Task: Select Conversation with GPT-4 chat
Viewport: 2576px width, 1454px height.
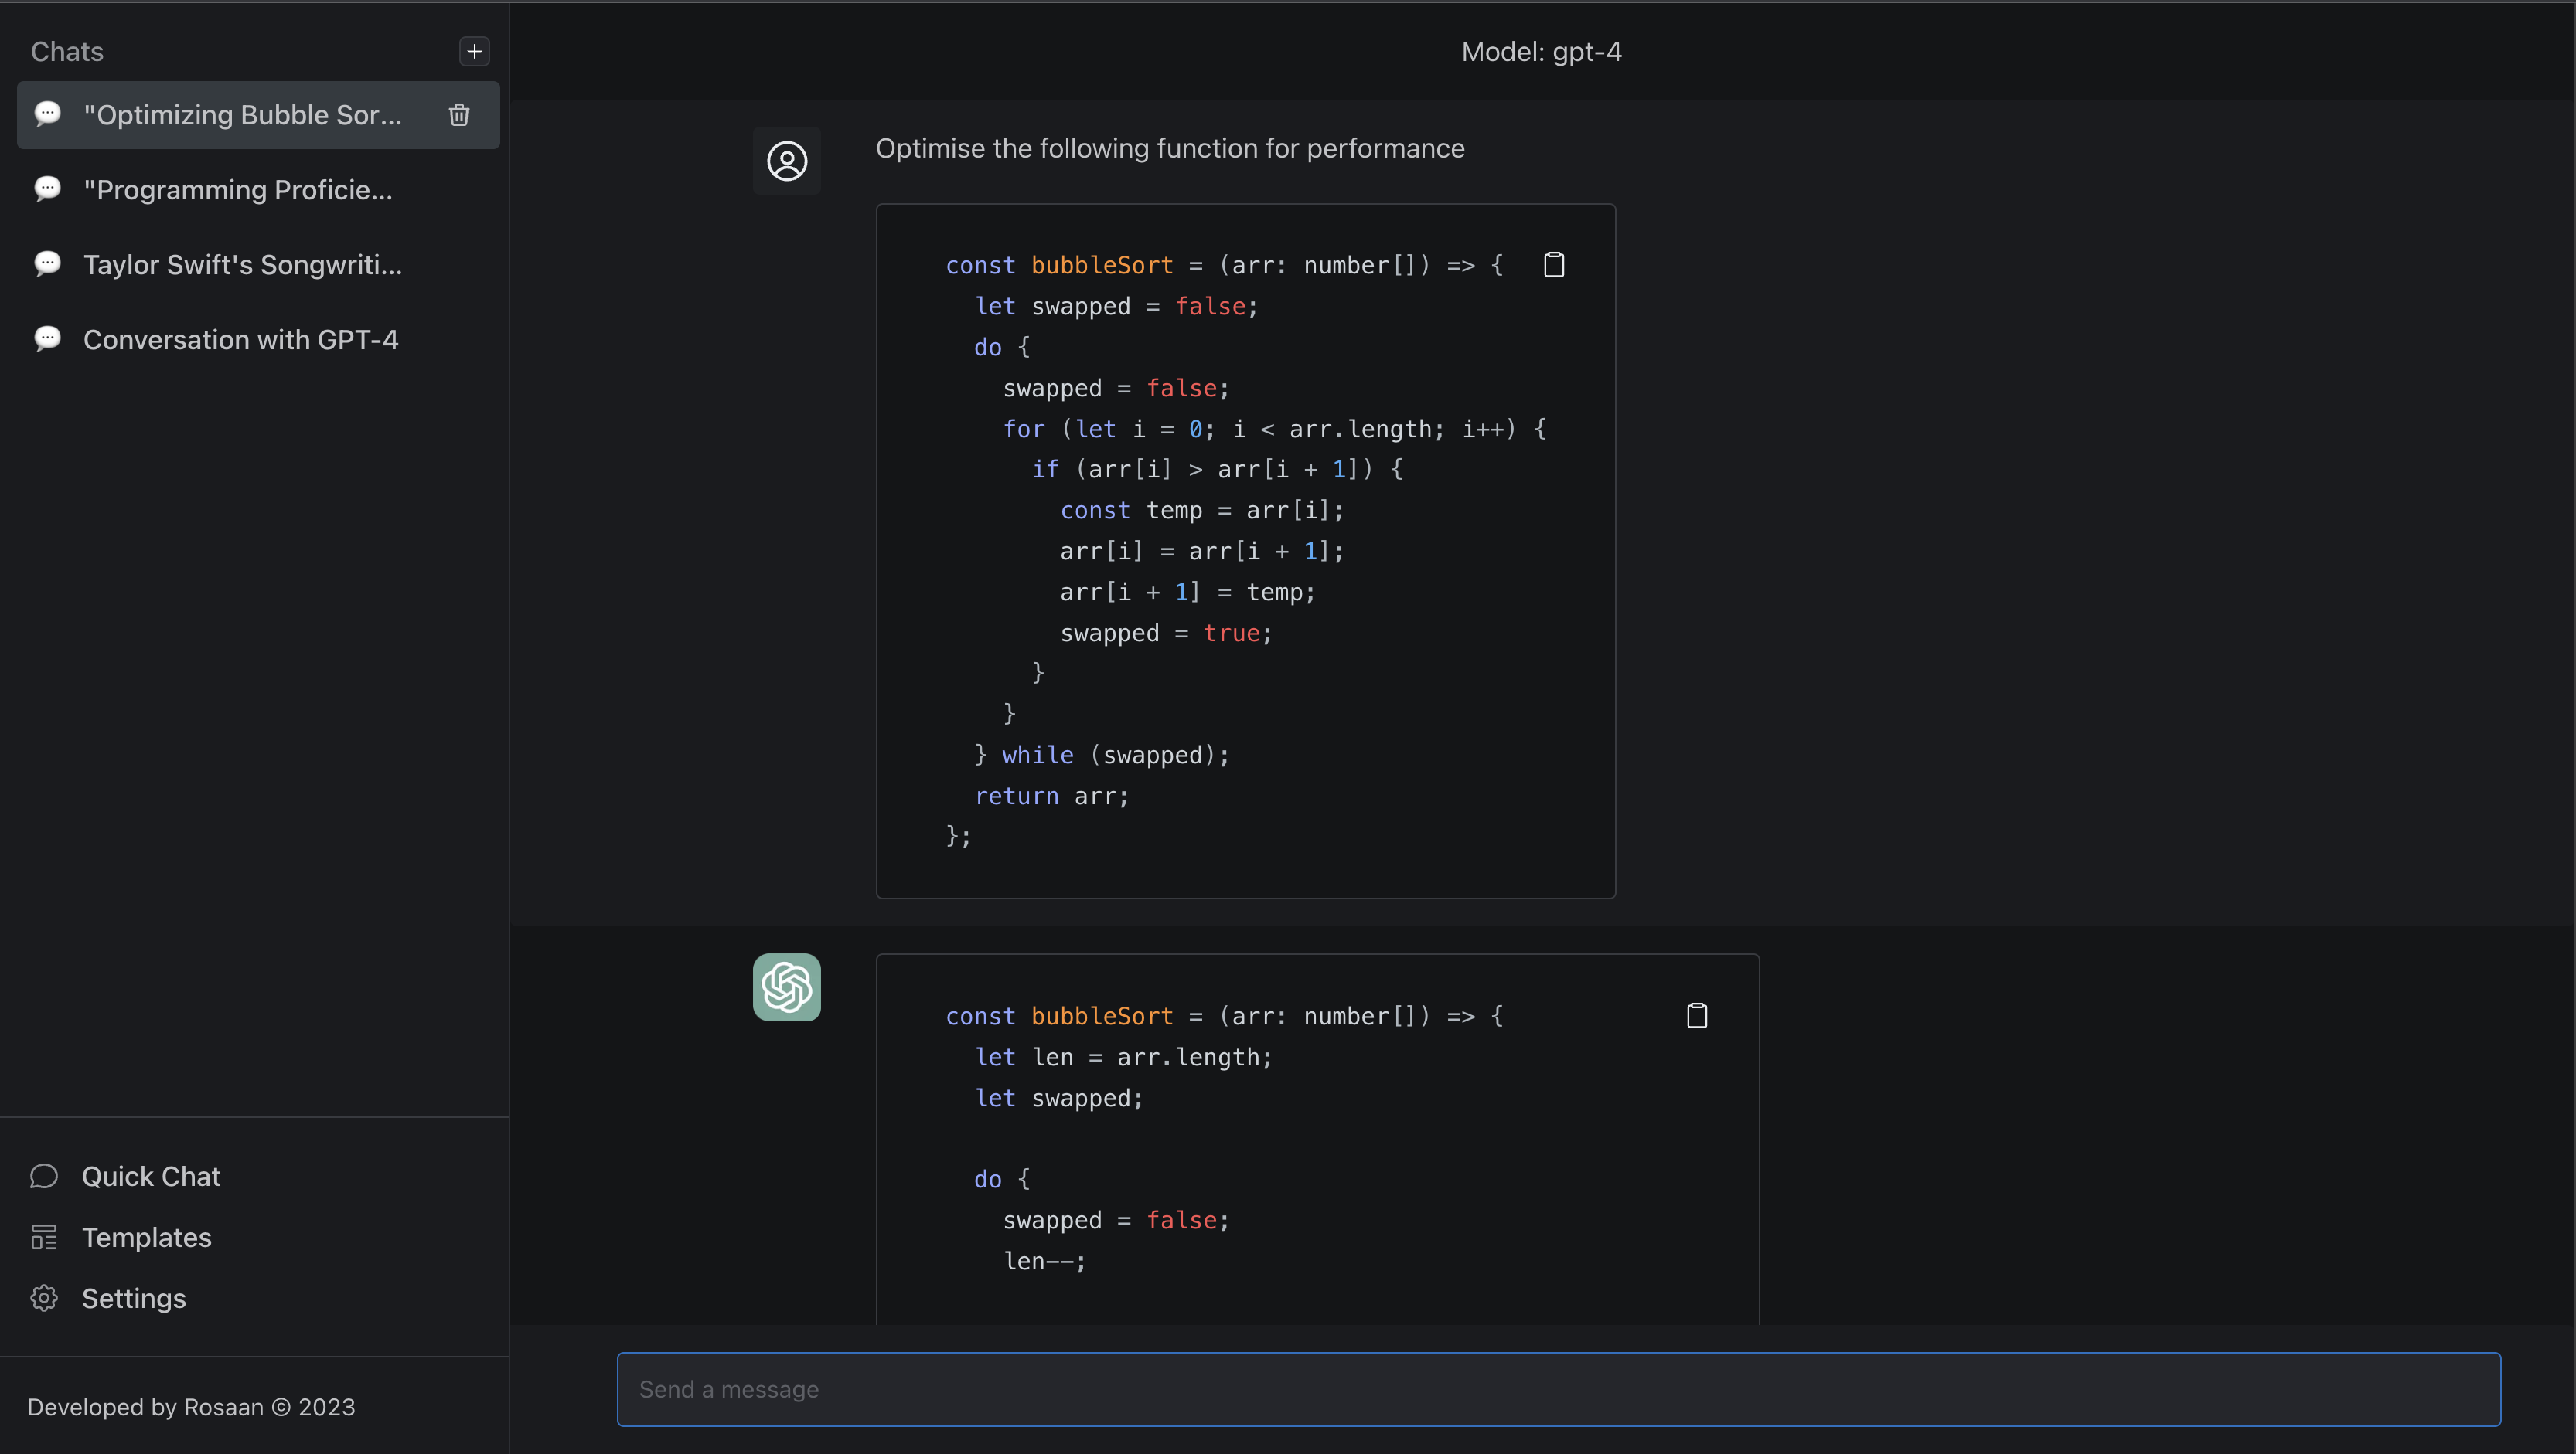Action: pyautogui.click(x=241, y=340)
